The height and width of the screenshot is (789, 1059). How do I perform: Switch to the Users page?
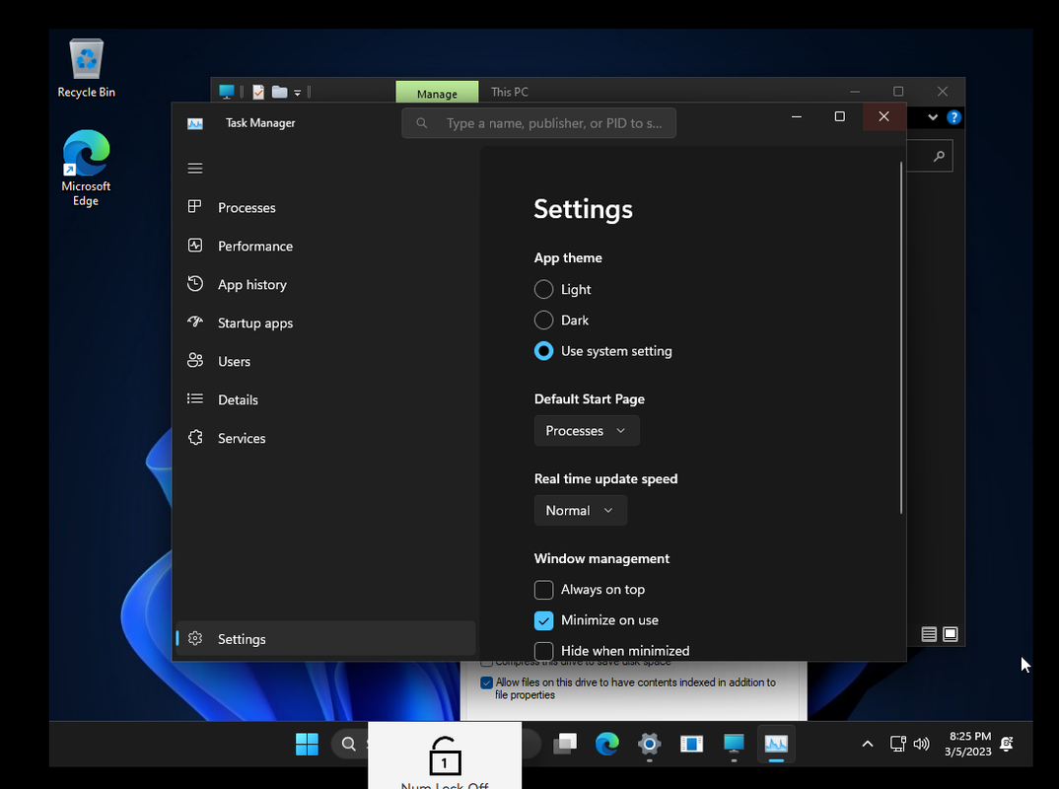click(325, 361)
